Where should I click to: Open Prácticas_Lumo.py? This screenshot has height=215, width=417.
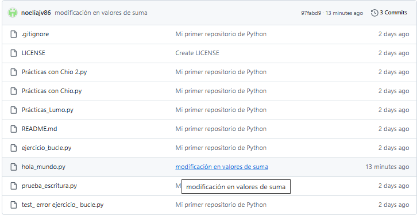[x=47, y=110]
